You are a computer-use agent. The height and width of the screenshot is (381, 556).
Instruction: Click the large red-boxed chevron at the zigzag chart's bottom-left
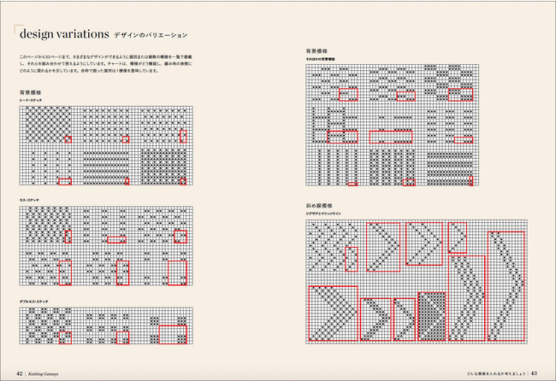[332, 313]
